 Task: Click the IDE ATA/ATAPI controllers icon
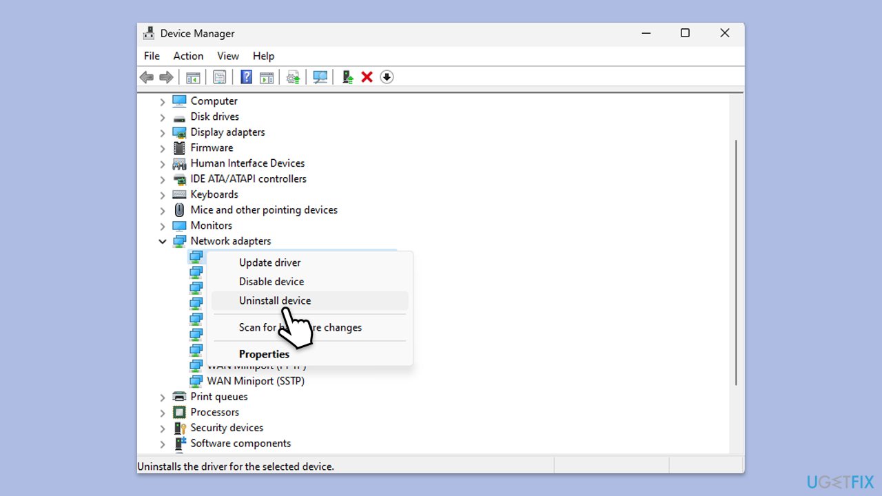tap(179, 179)
